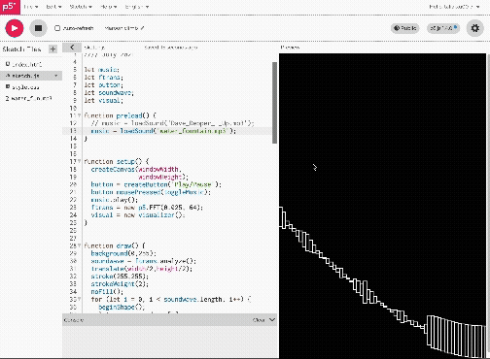
Task: Click the 'function preload()' line
Action: (x=120, y=115)
